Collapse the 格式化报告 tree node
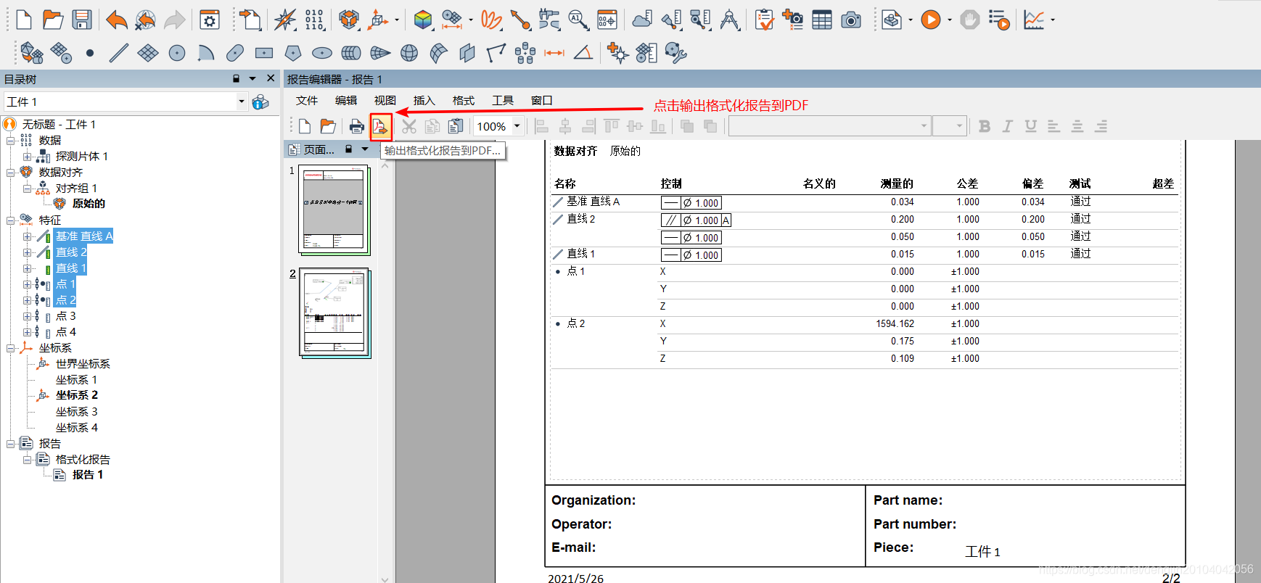The height and width of the screenshot is (583, 1261). tap(27, 460)
